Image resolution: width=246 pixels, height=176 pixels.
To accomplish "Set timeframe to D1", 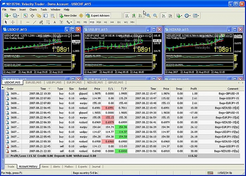I will pyautogui.click(x=119, y=22).
